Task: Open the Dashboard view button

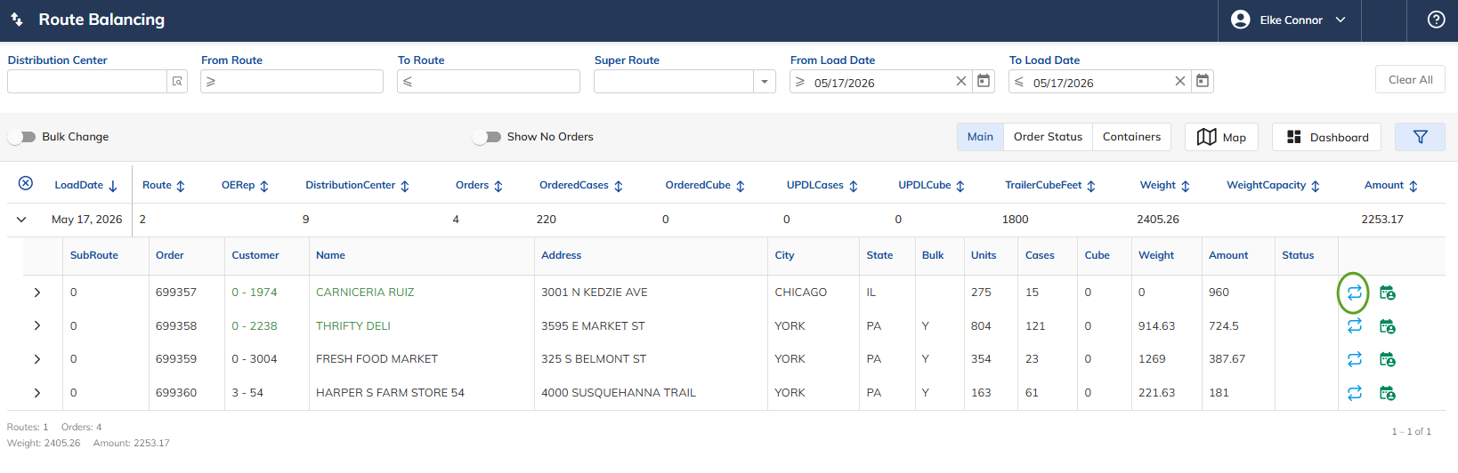Action: (1326, 137)
